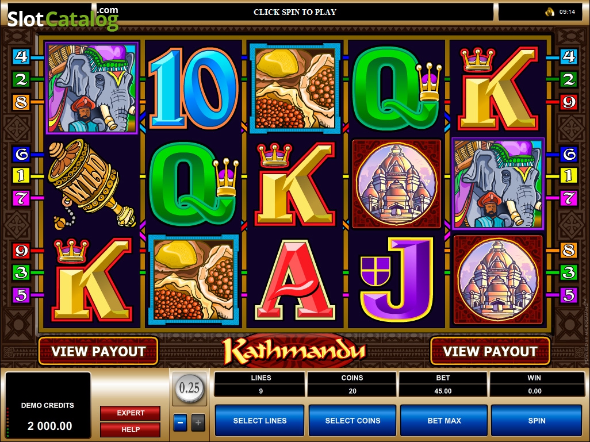
Task: Open the Help page
Action: point(130,429)
